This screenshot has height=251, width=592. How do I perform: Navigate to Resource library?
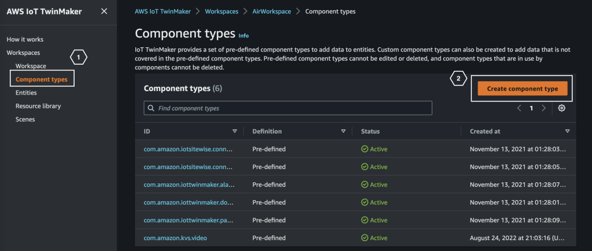point(38,106)
